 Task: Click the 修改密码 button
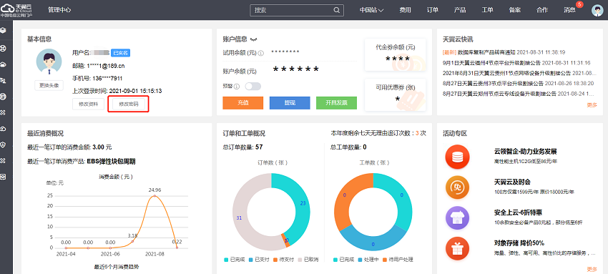[128, 104]
